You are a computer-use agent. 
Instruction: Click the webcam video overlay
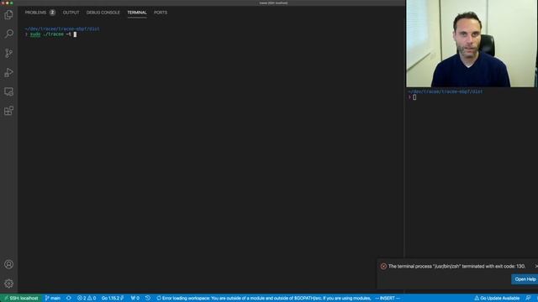[x=472, y=44]
